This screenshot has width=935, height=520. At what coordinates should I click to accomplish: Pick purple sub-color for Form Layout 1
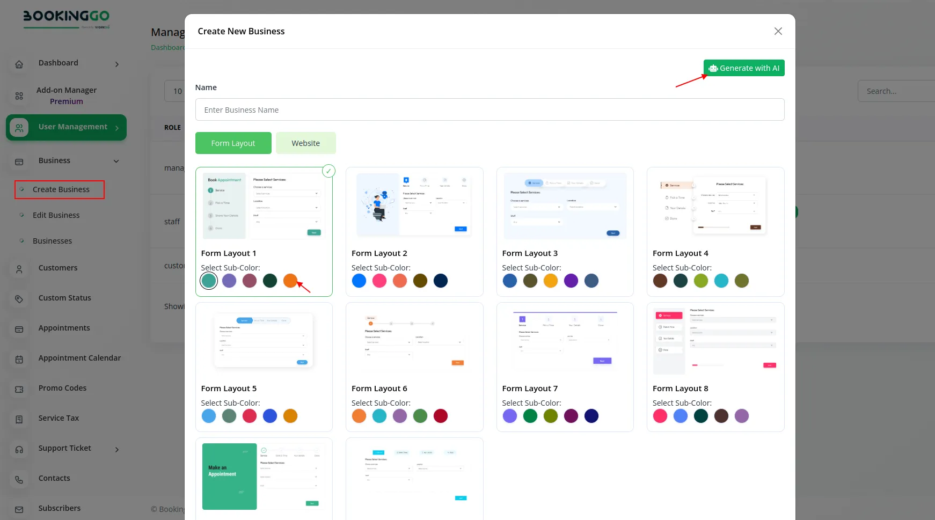click(229, 281)
